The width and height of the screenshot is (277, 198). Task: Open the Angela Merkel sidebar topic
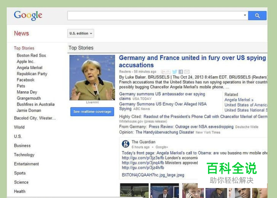click(x=30, y=67)
